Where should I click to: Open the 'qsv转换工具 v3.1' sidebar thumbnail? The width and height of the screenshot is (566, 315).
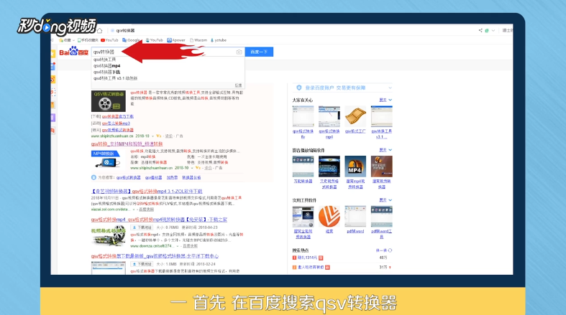click(x=382, y=116)
